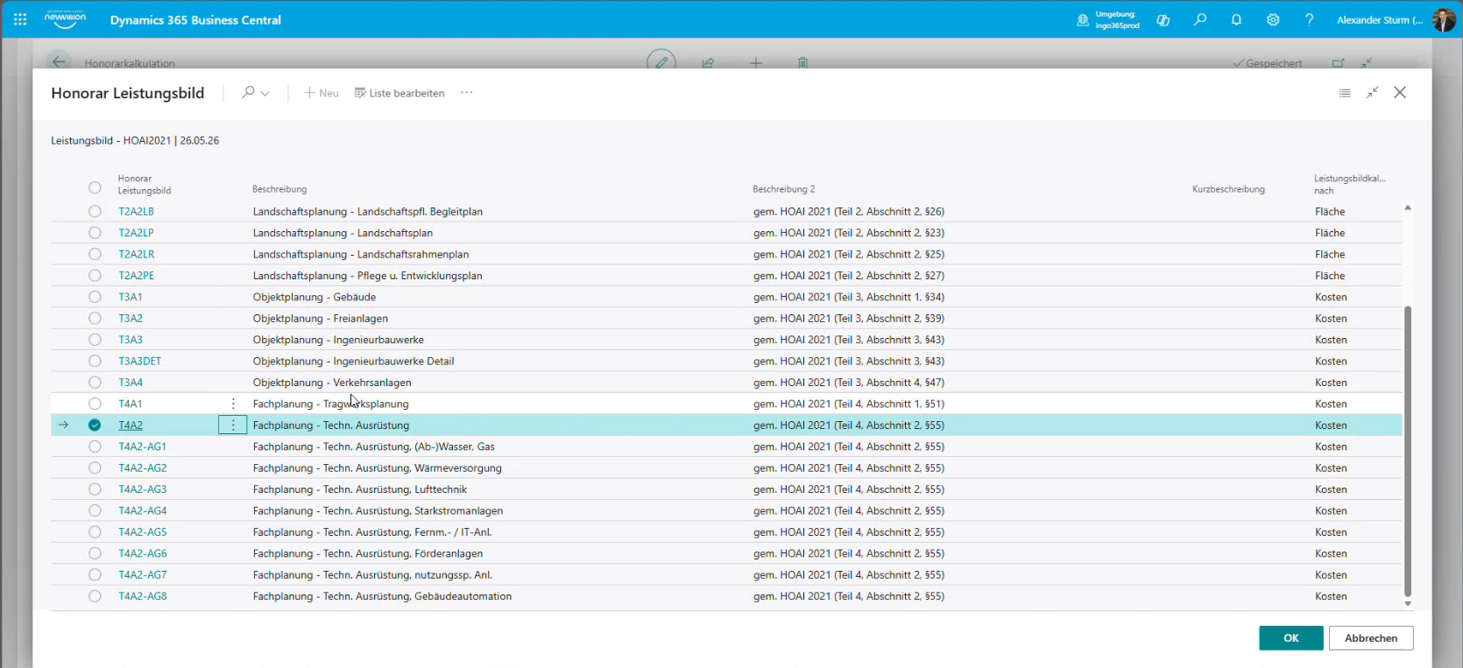Open the Tell Me search magnifier in header

pyautogui.click(x=1200, y=19)
